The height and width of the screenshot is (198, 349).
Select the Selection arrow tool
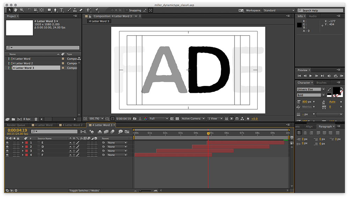click(x=9, y=10)
